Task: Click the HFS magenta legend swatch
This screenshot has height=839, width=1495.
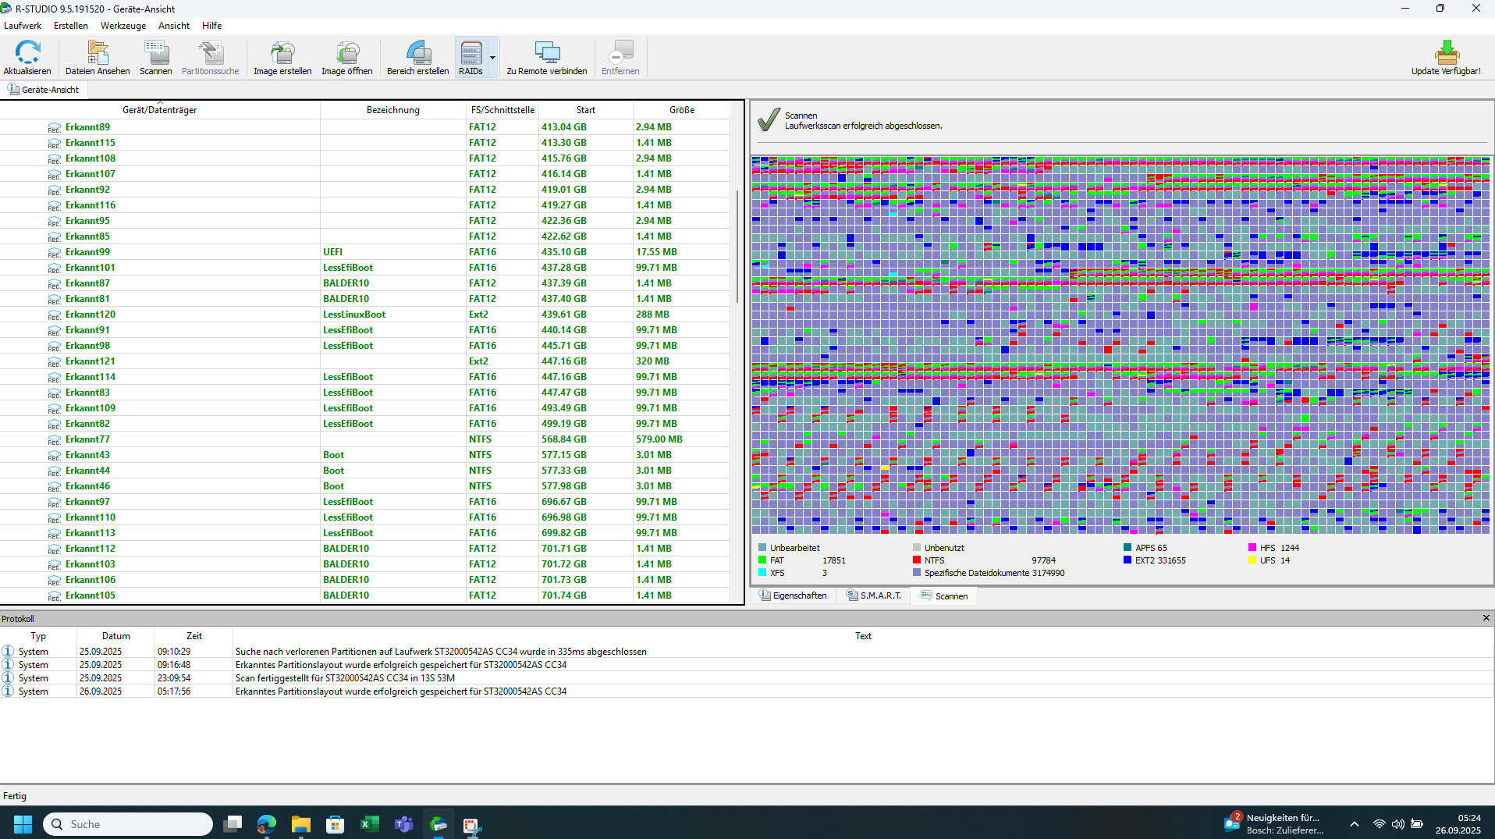Action: (1252, 548)
